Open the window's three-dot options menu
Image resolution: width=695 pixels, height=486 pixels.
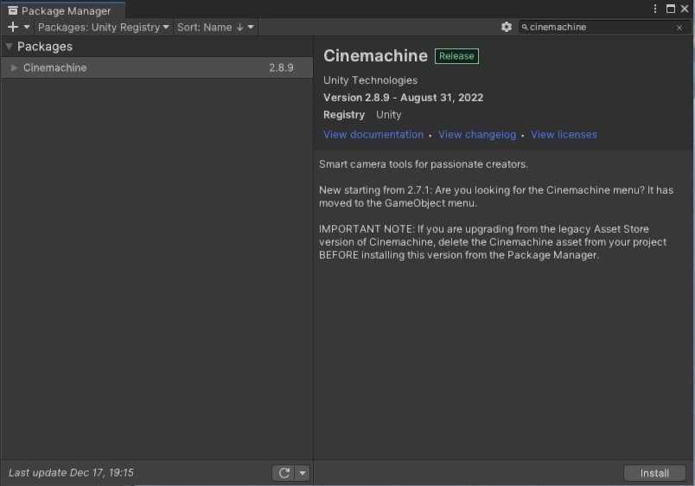[x=655, y=9]
